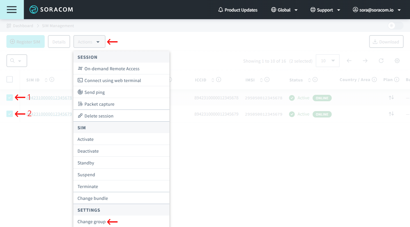Uncheck the first SIM row checkbox
Screen dimensions: 410x227
[x=10, y=98]
